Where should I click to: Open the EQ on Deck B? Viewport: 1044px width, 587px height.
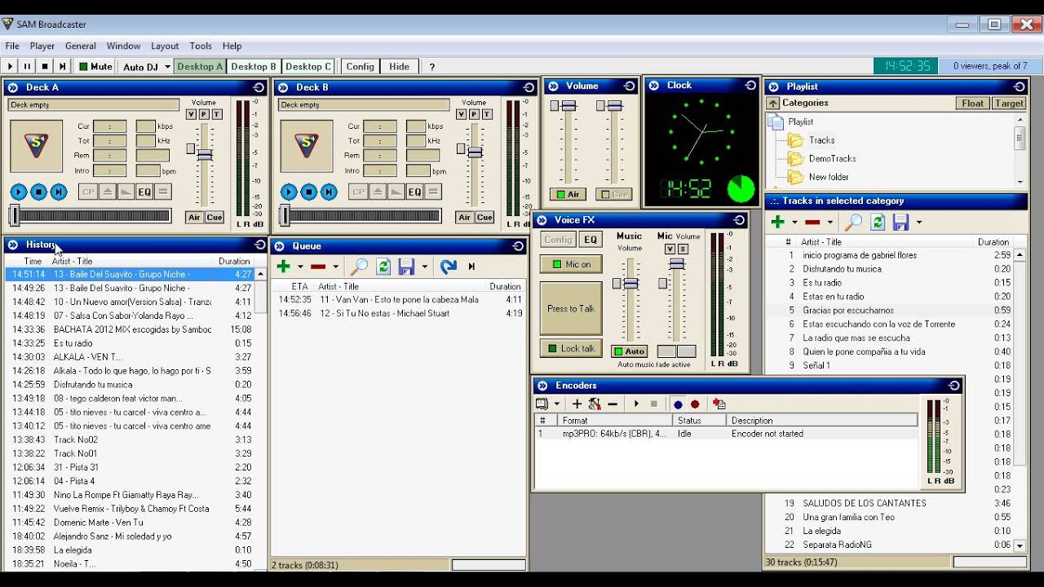pyautogui.click(x=414, y=192)
